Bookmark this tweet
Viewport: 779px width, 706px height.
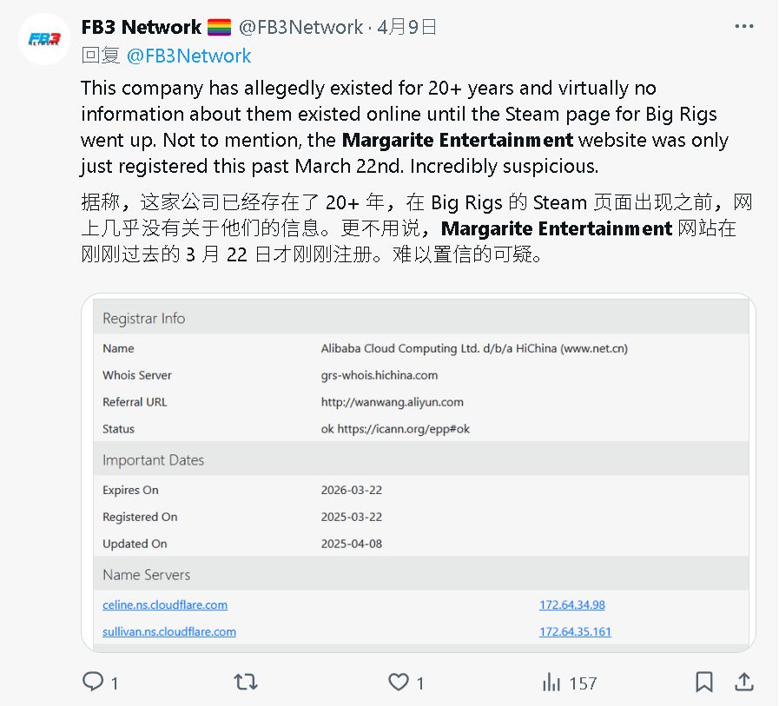(704, 682)
